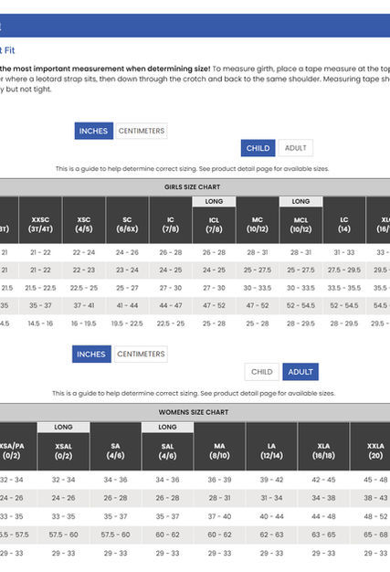Viewport: 390px width, 572px height.
Task: Click the MCL (10/12) column header
Action: [x=300, y=225]
